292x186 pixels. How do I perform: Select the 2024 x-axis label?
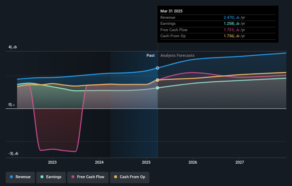[99, 162]
